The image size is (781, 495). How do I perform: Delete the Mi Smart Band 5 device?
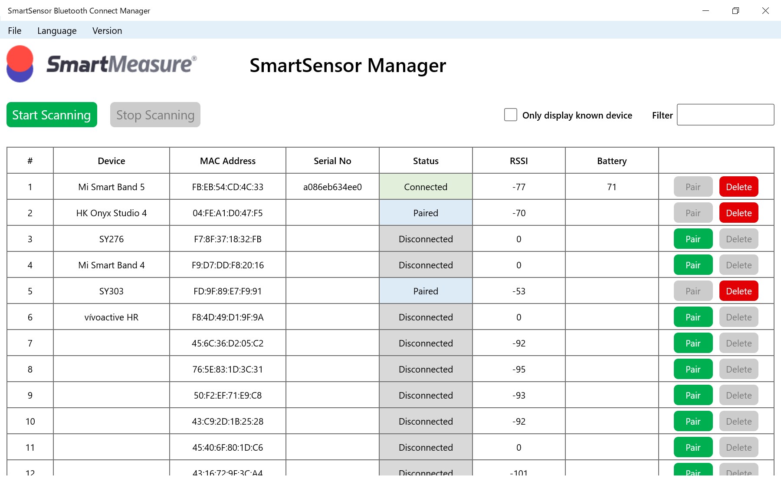click(738, 187)
